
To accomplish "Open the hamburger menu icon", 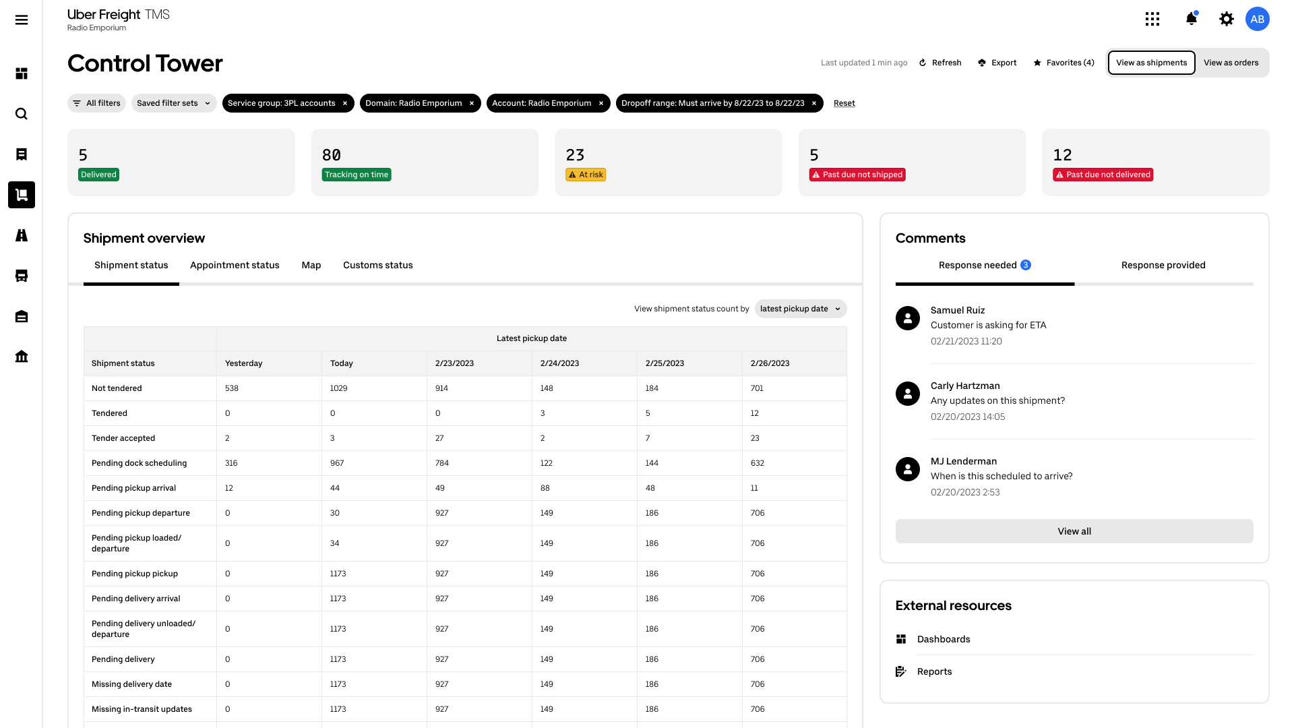I will tap(22, 20).
